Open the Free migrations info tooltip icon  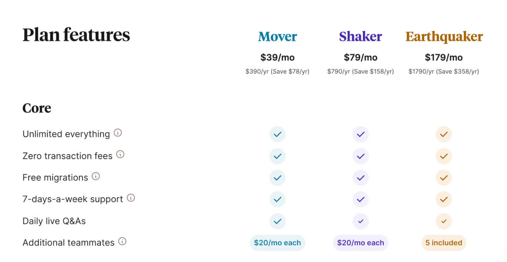click(x=96, y=176)
